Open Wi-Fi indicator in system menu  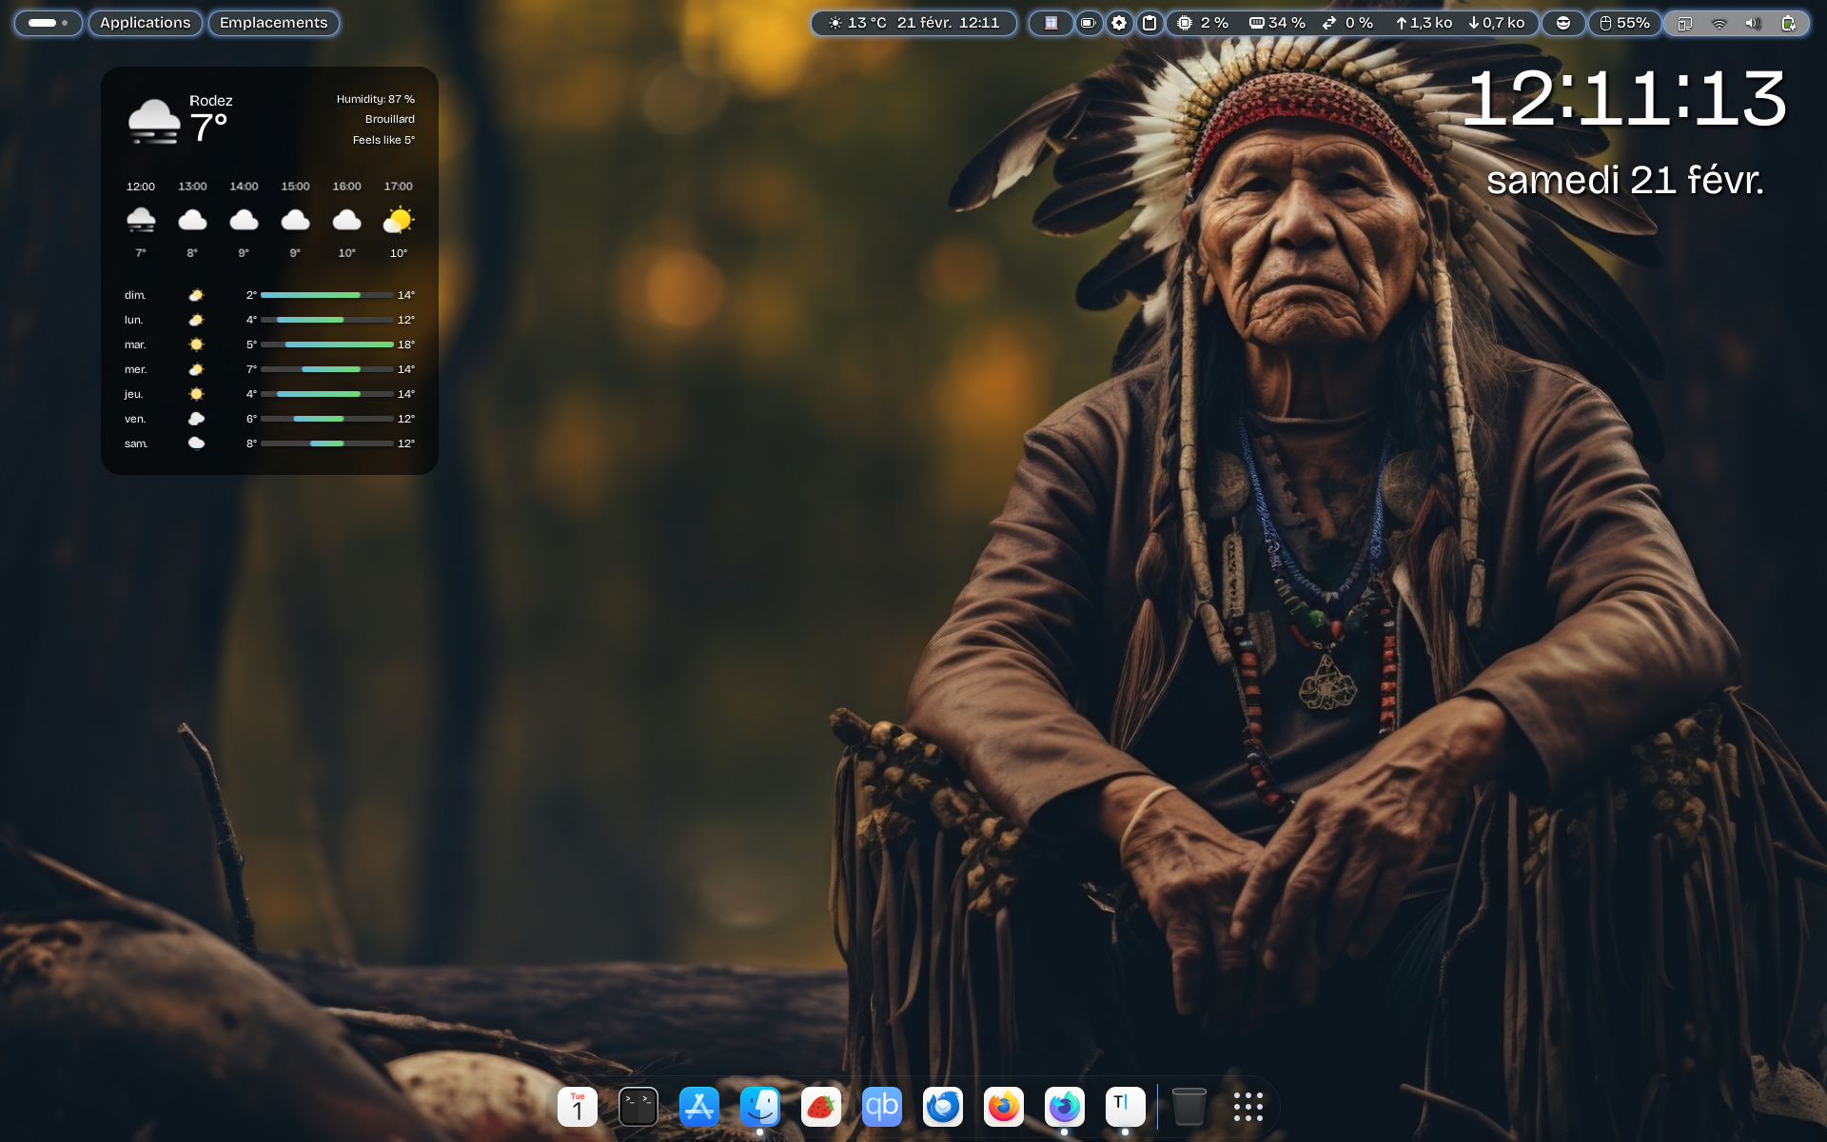pyautogui.click(x=1719, y=23)
